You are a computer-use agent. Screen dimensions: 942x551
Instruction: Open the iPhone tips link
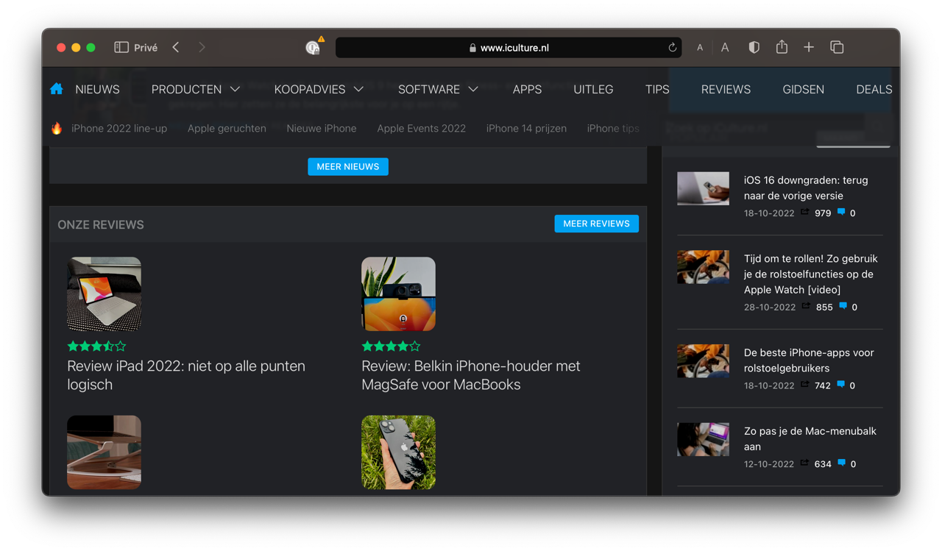tap(613, 128)
